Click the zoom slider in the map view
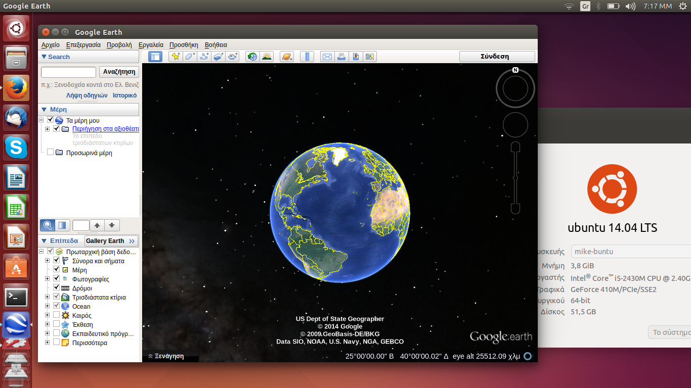Image resolution: width=691 pixels, height=388 pixels. click(x=515, y=177)
